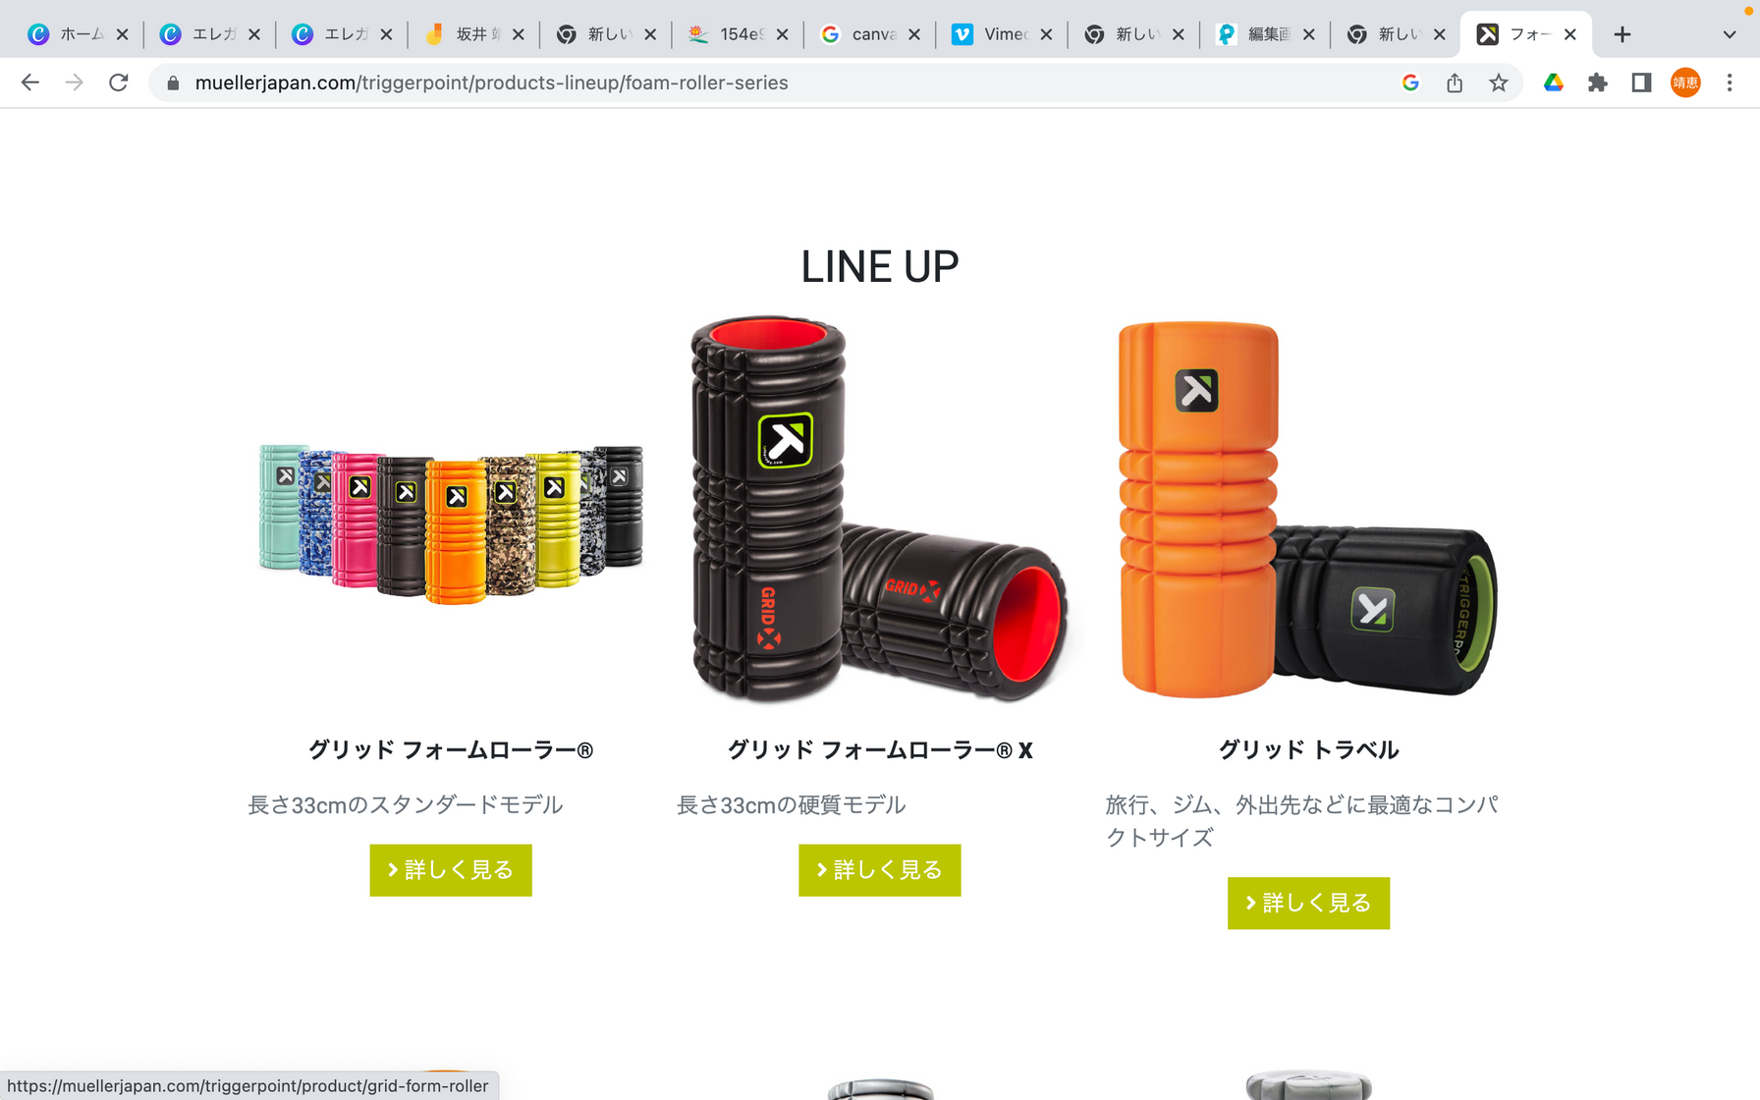This screenshot has width=1760, height=1100.
Task: Click the Google translate icon in address bar
Action: pos(1410,82)
